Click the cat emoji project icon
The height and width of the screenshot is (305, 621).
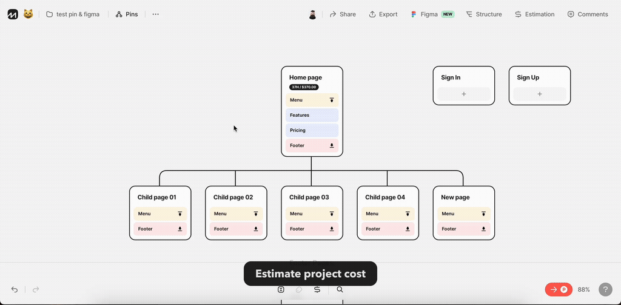[28, 15]
